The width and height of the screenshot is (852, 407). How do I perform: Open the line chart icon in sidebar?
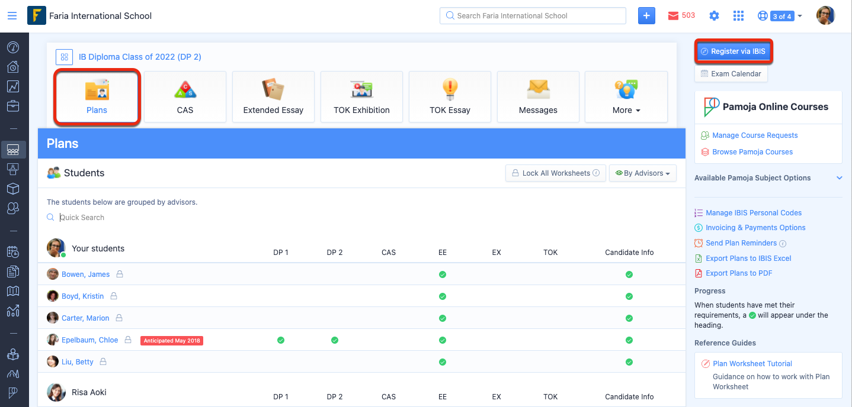pyautogui.click(x=13, y=86)
